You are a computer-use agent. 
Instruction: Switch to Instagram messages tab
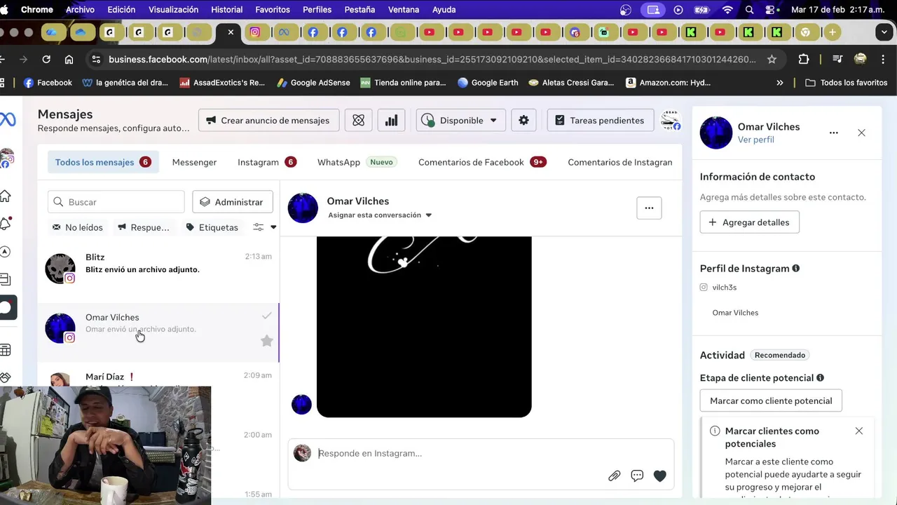coord(266,162)
